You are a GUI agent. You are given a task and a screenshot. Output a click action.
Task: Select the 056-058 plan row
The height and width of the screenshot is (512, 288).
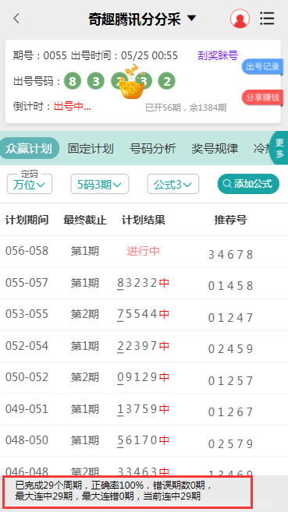(x=144, y=252)
